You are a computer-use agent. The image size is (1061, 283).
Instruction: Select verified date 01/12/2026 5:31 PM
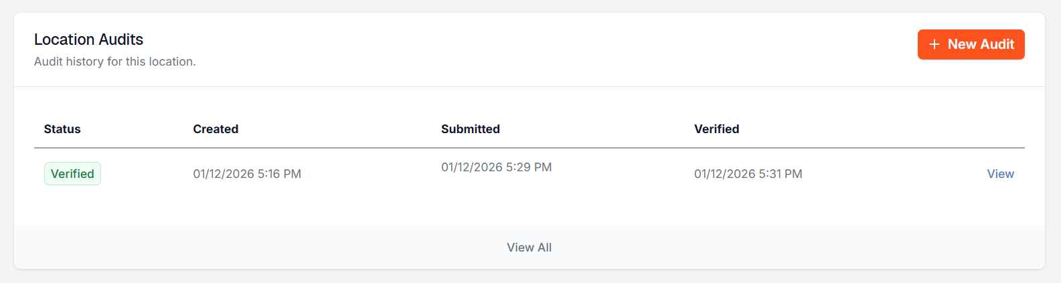748,174
